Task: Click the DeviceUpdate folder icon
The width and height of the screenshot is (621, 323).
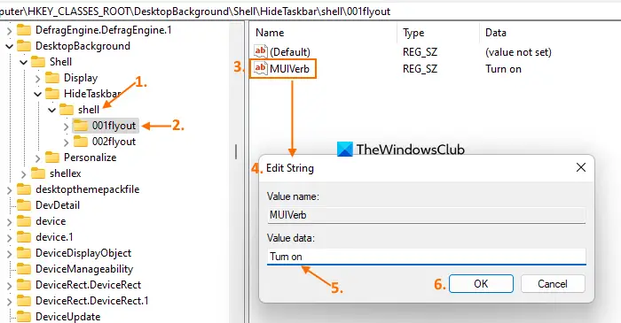Action: tap(24, 316)
